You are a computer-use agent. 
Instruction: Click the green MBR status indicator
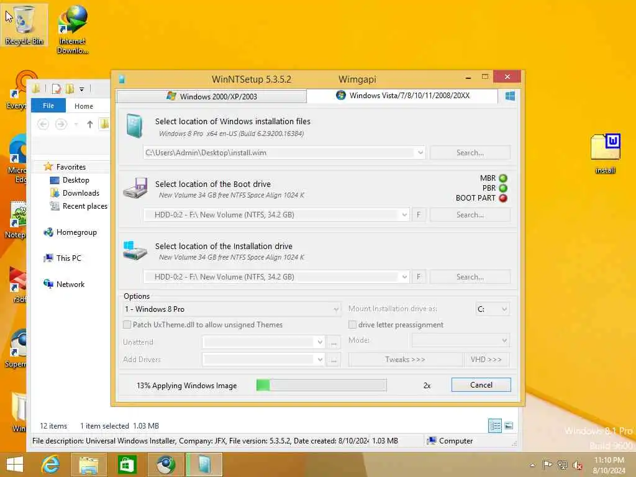[503, 178]
